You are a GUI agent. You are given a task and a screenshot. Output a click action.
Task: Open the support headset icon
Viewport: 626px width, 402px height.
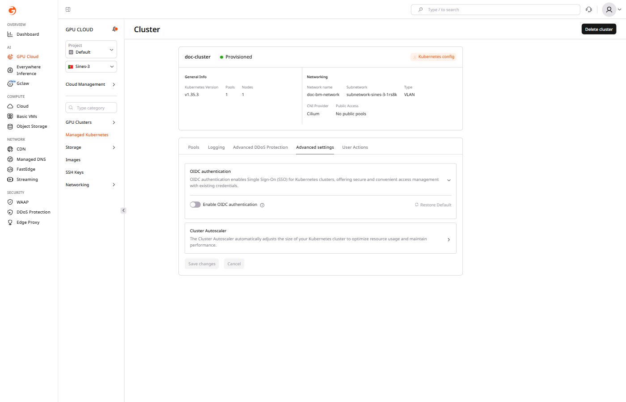tap(589, 9)
